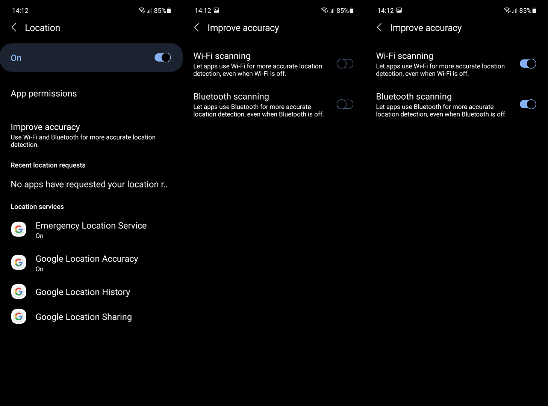
Task: Tap Google icon beside Google Location Accuracy
Action: coord(19,262)
